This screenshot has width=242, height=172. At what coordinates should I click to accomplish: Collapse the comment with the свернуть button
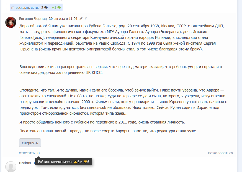[x=30, y=143]
